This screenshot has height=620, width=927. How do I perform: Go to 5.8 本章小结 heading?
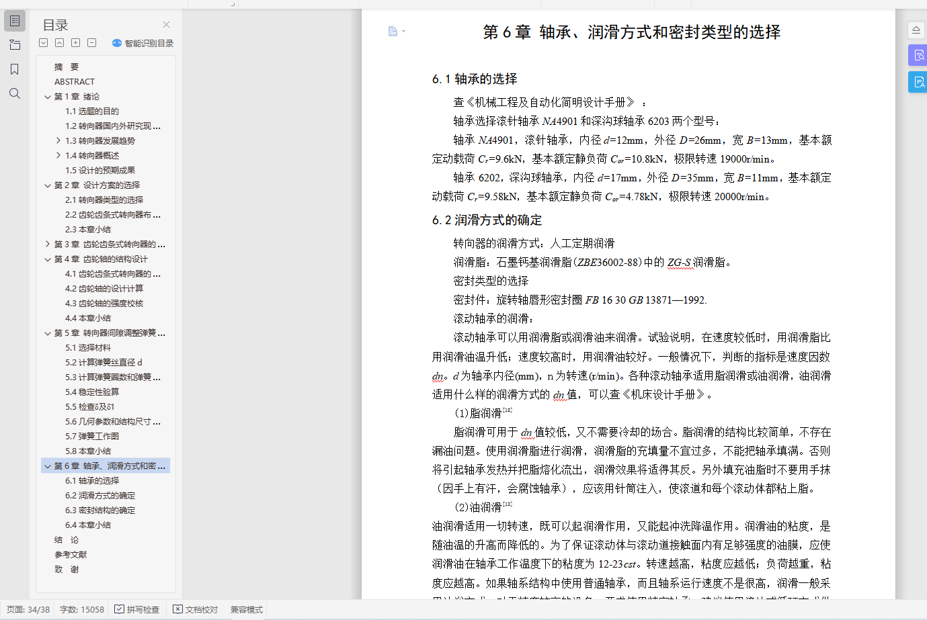[x=88, y=451]
